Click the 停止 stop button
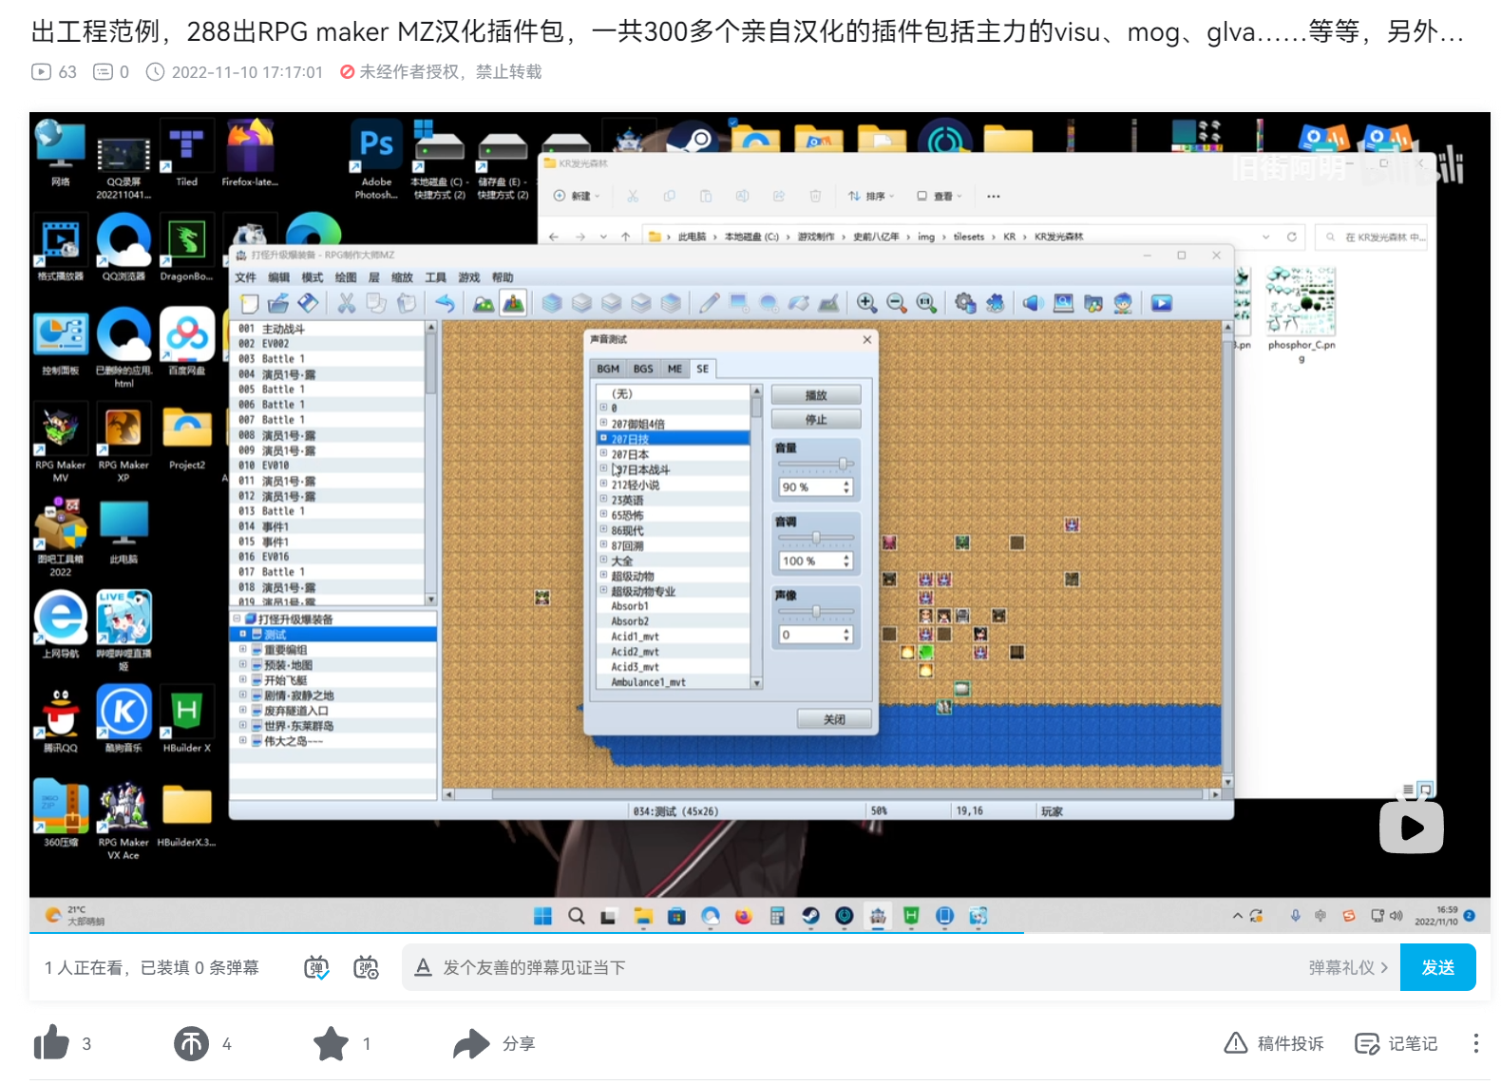 pos(816,420)
